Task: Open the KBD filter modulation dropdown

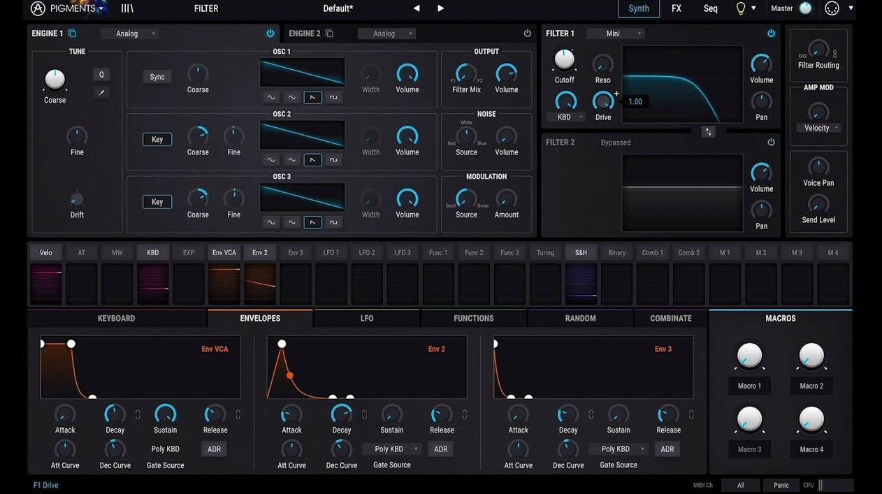Action: click(567, 117)
